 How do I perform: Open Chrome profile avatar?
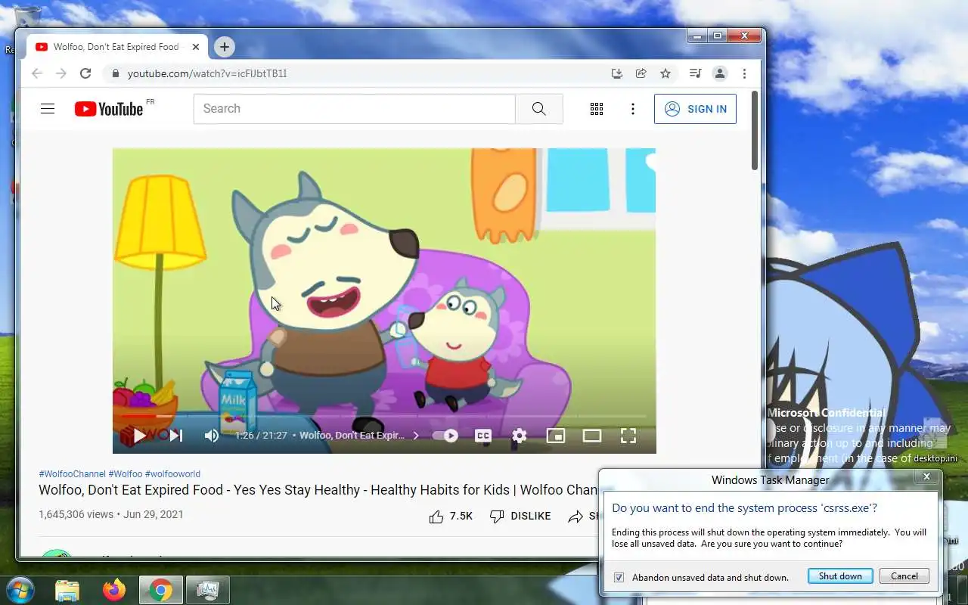pyautogui.click(x=720, y=73)
